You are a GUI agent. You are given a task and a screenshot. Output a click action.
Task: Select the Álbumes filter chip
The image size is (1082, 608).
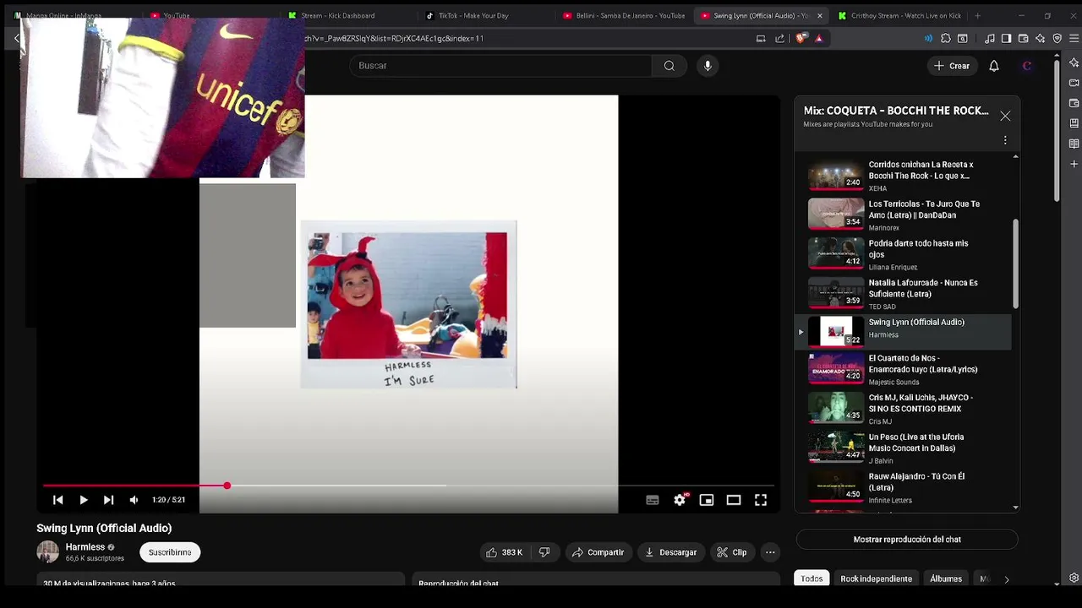(946, 578)
